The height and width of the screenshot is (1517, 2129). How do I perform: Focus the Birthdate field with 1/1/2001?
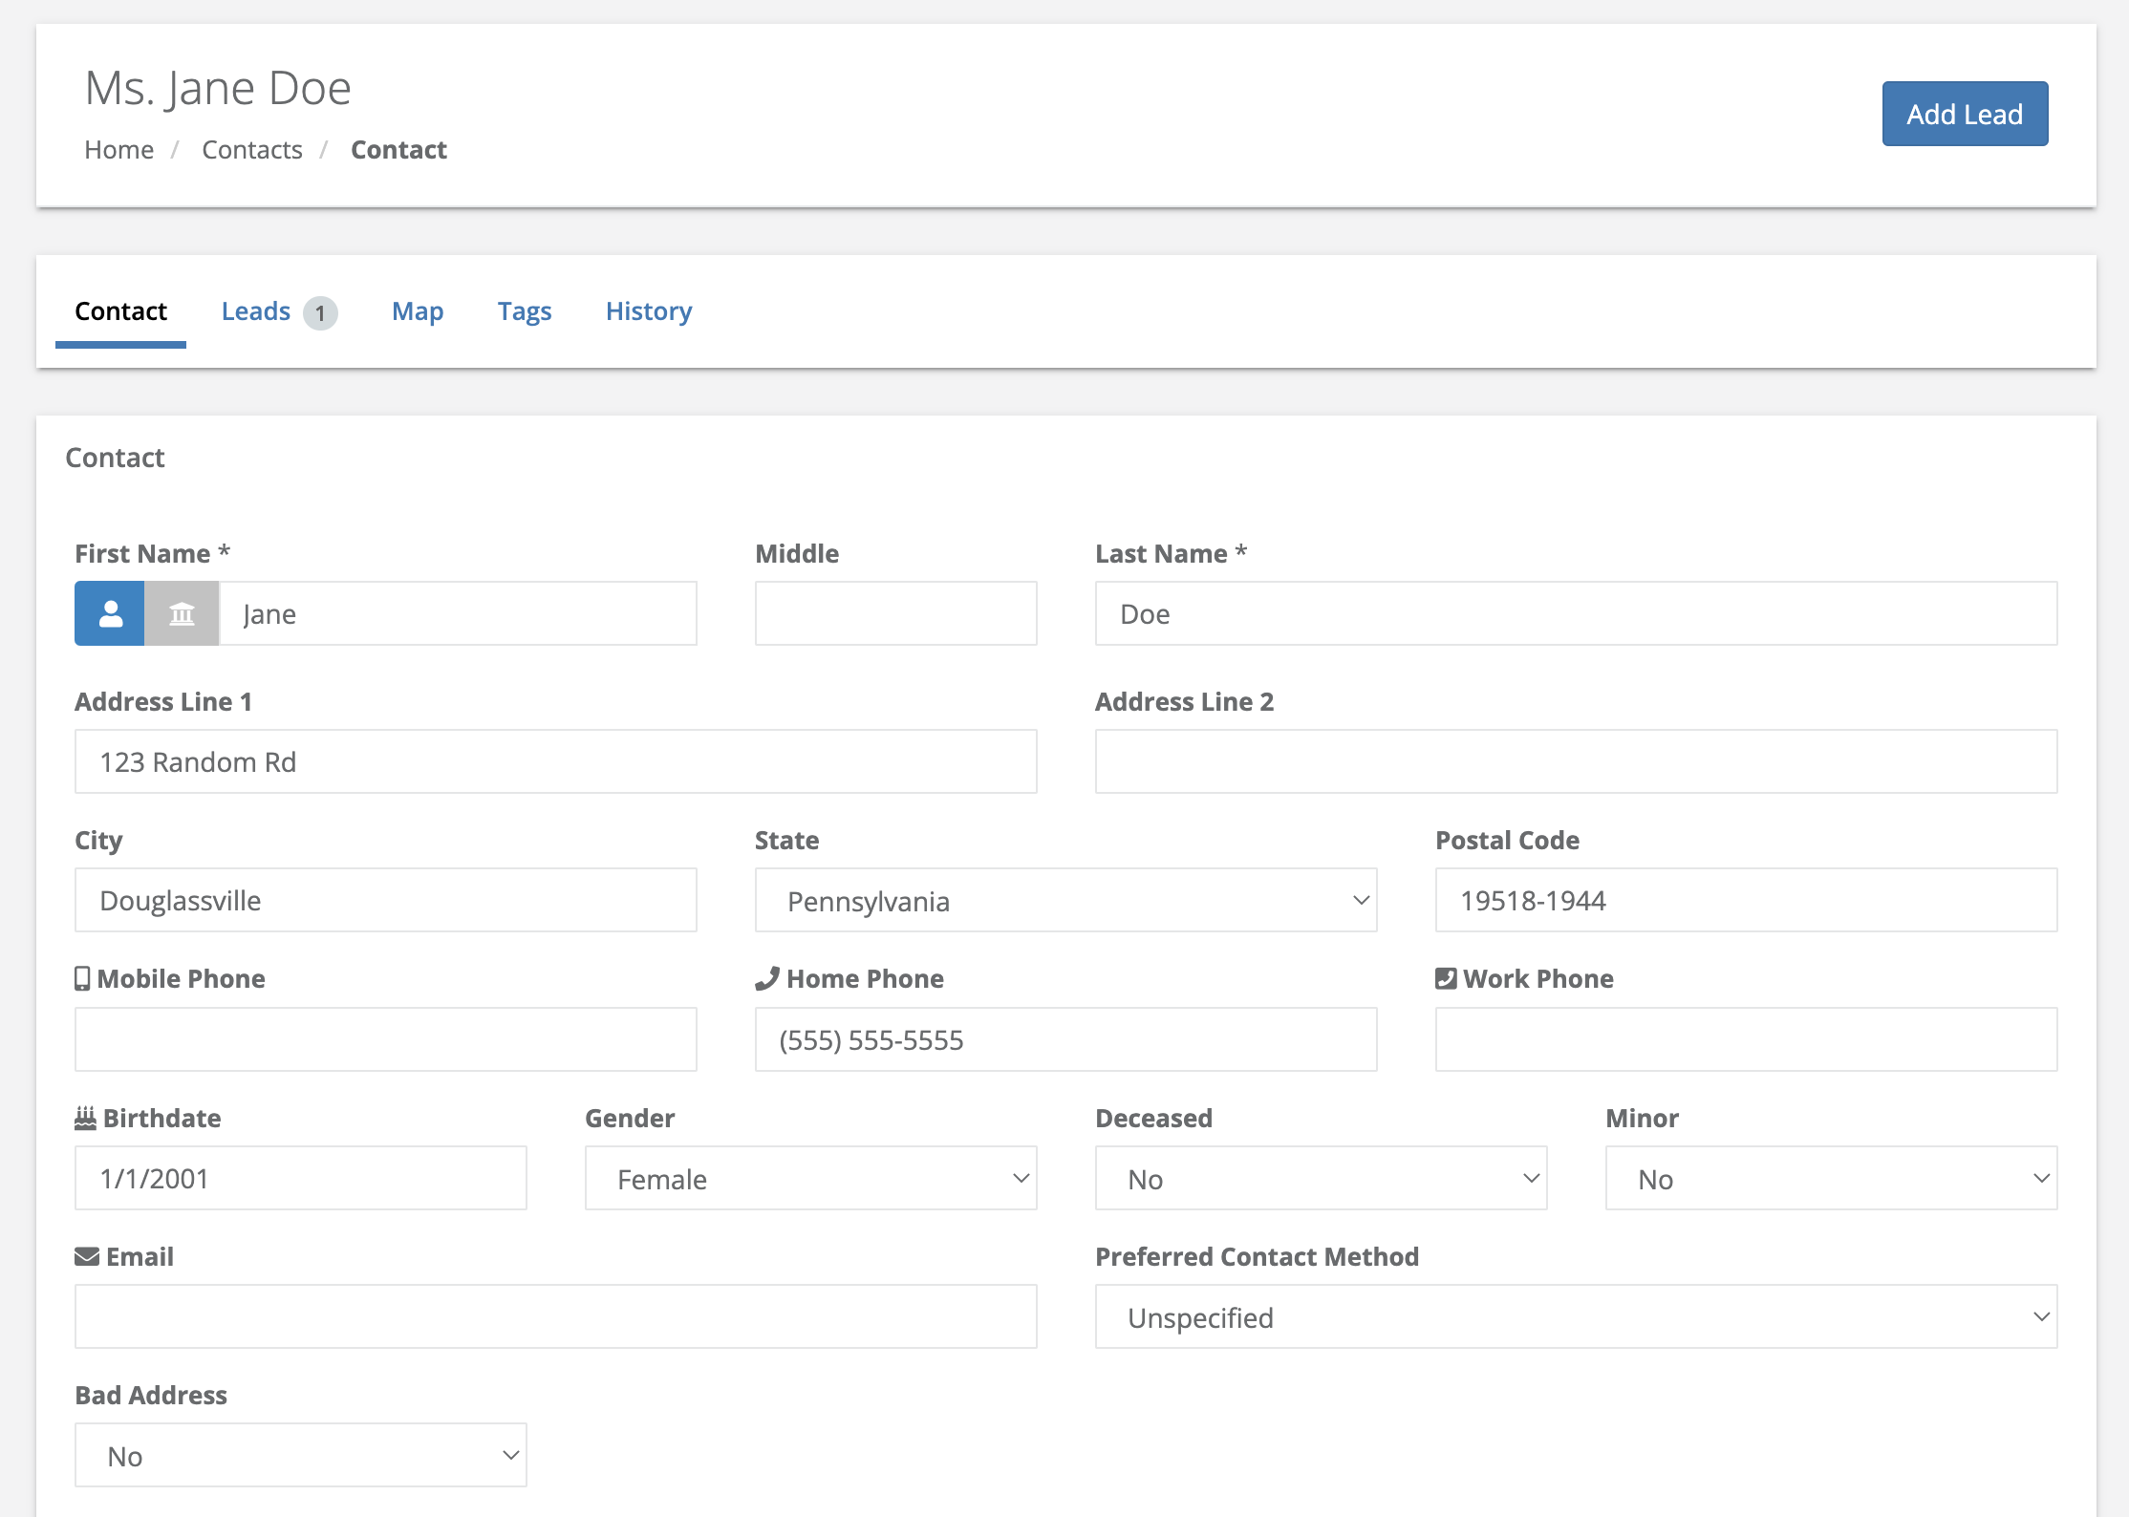301,1178
